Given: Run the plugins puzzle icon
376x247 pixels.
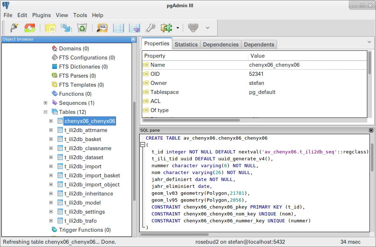Looking at the screenshot, I should [166, 28].
